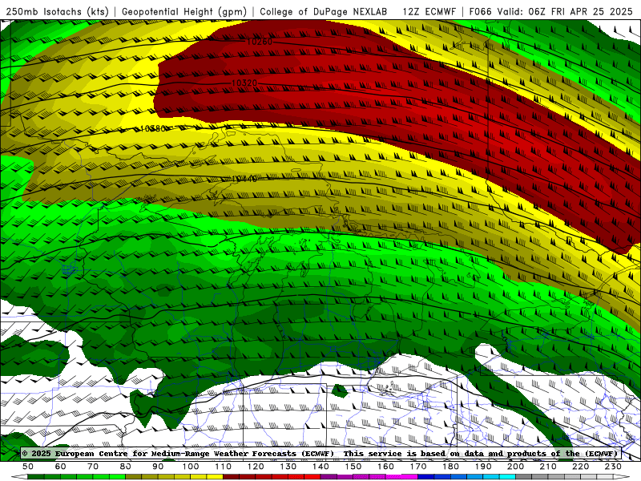The image size is (641, 481).
Task: Click the 210 knot legend label
Action: [x=548, y=467]
